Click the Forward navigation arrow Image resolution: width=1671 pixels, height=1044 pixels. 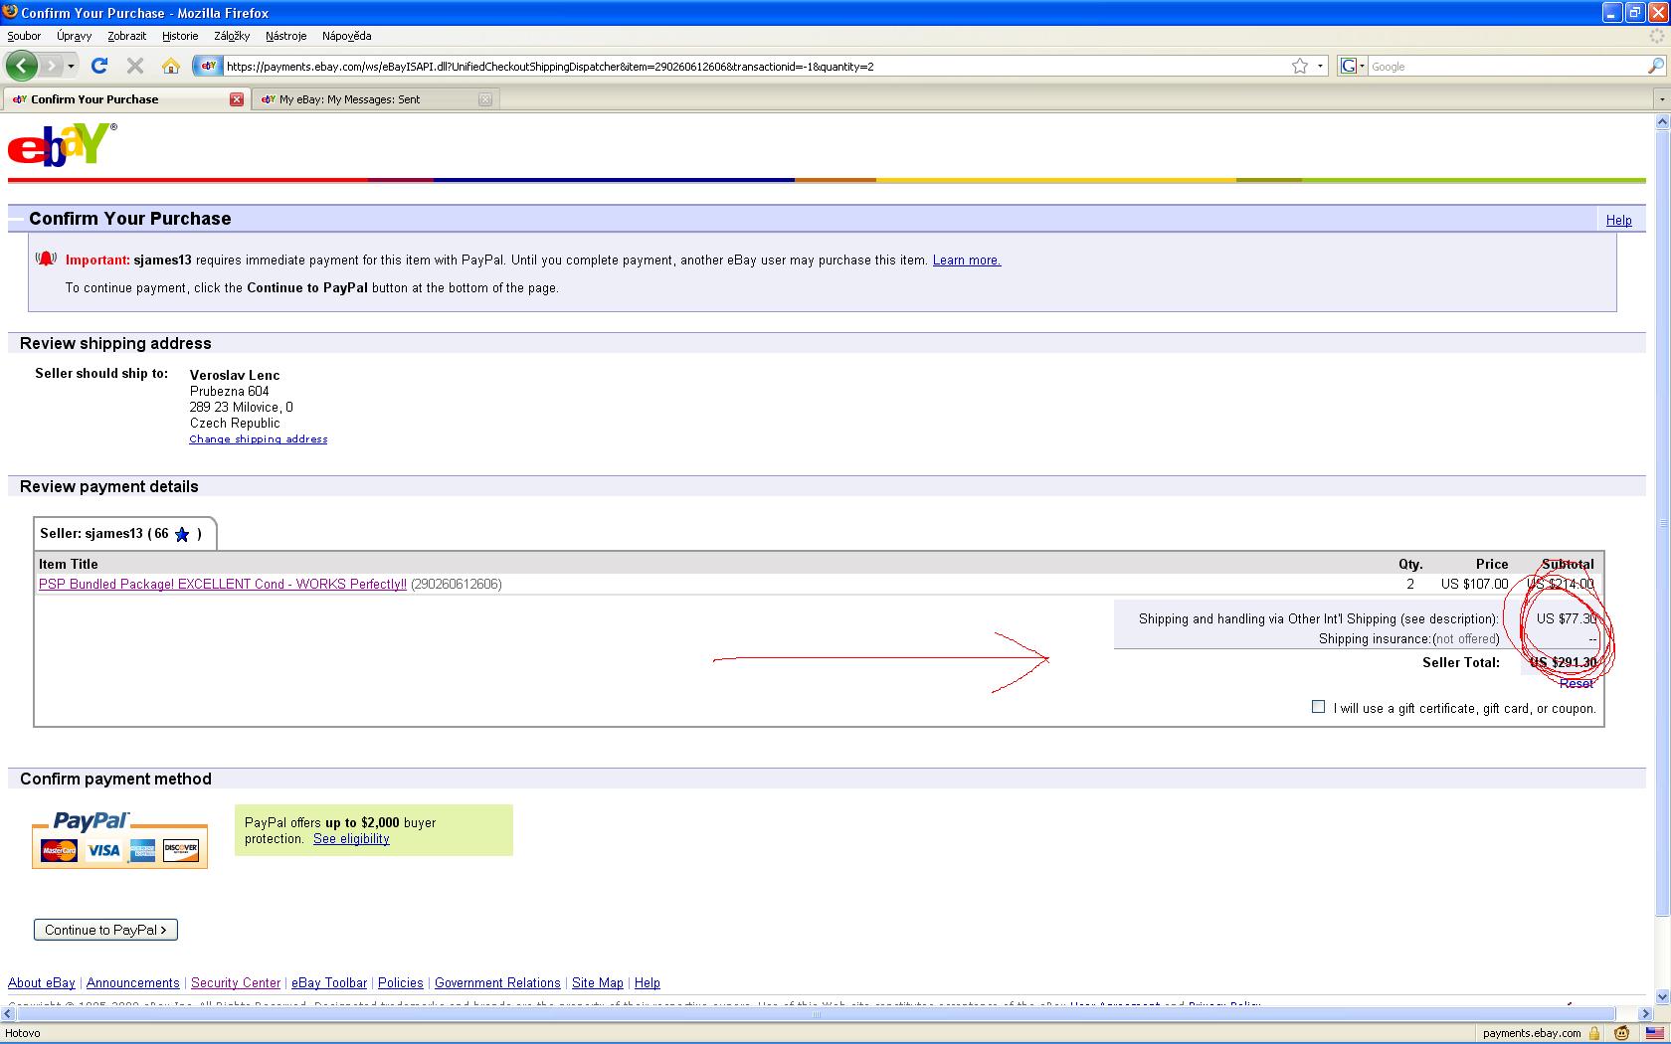click(x=52, y=66)
